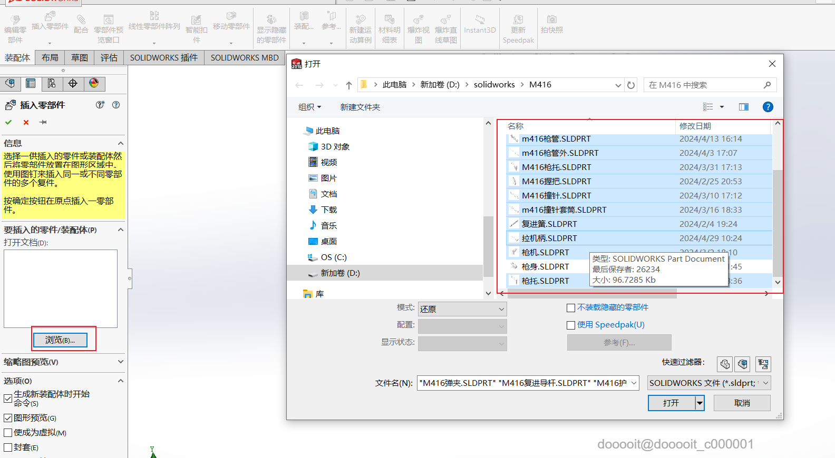Viewport: 835px width, 458px height.
Task: Click the Mate tool in ribbon
Action: coord(81,25)
